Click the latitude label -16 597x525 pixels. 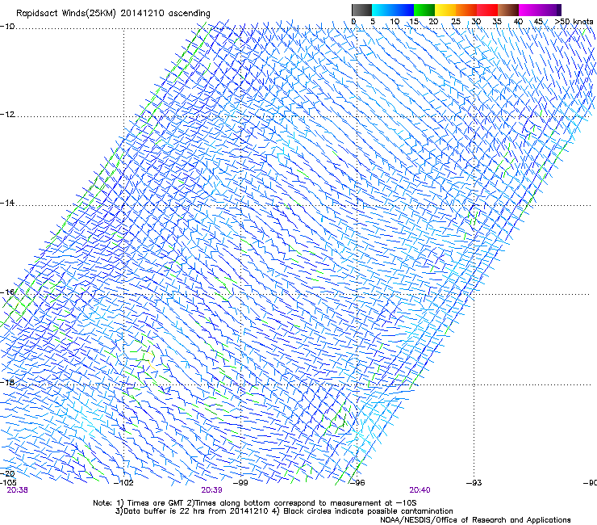[7, 292]
